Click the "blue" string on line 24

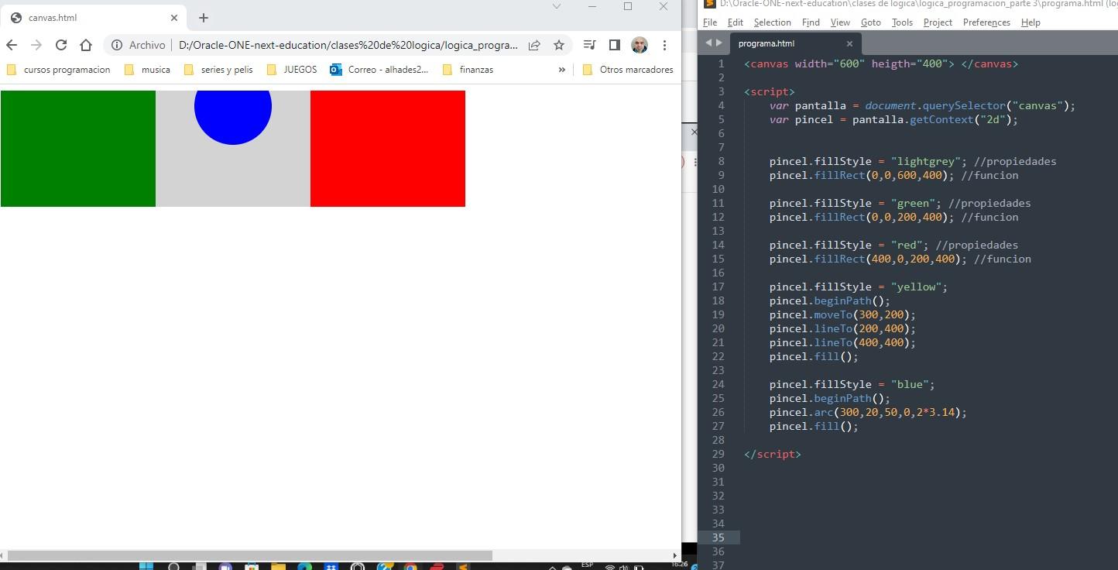click(x=910, y=384)
